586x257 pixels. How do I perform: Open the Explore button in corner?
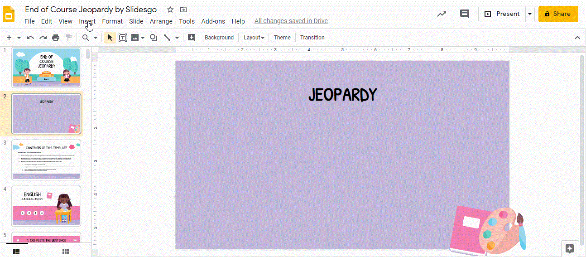570,248
